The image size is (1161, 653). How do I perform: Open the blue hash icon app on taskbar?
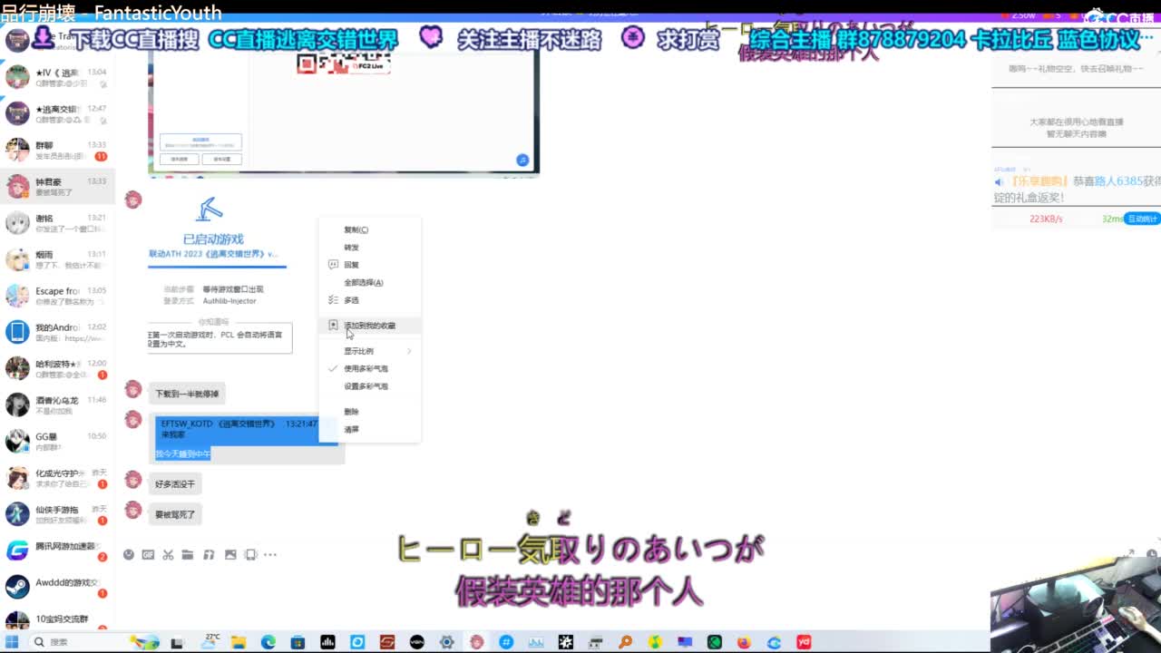tap(506, 642)
